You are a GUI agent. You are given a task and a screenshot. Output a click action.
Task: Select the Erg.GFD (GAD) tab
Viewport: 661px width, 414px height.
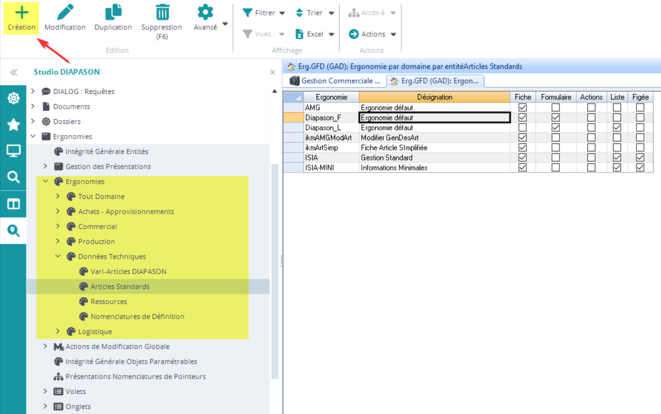coord(434,81)
